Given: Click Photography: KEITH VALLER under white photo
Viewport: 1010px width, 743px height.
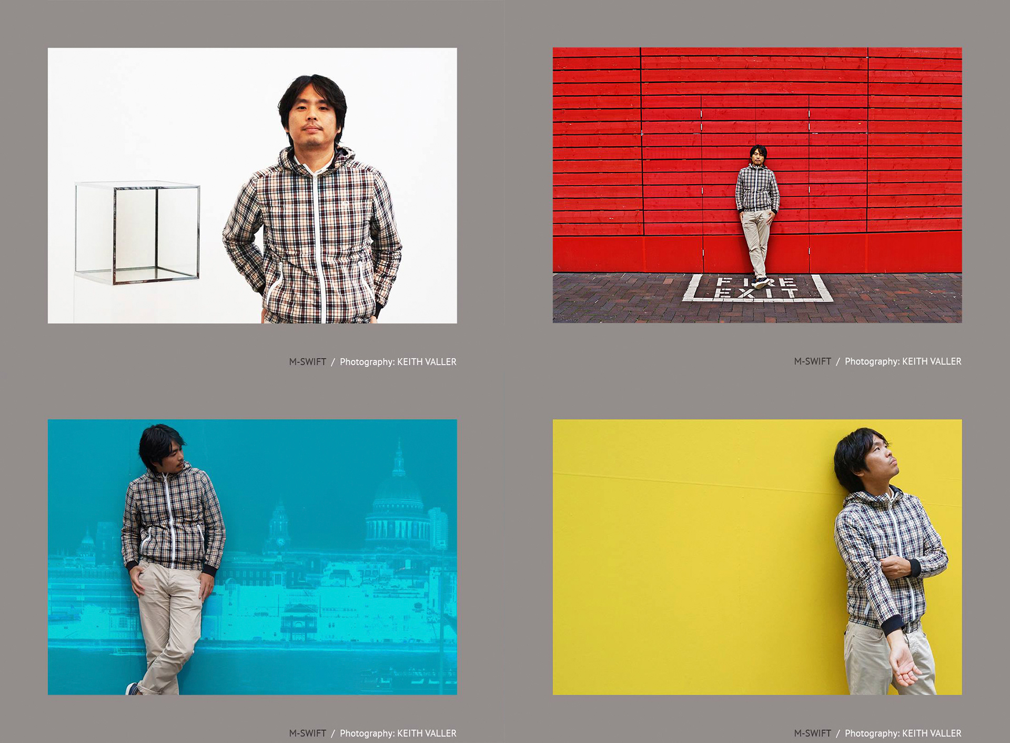Looking at the screenshot, I should pos(398,362).
